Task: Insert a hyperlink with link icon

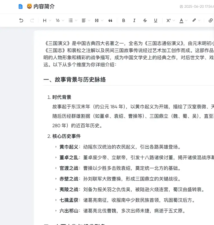Action: coord(211,21)
